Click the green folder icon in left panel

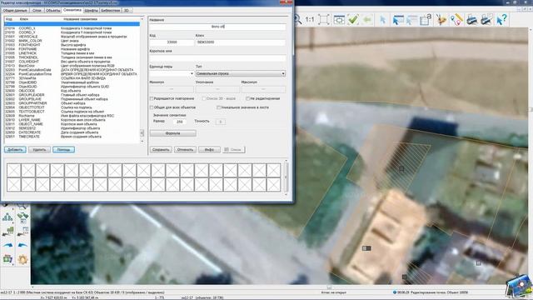coord(7,259)
